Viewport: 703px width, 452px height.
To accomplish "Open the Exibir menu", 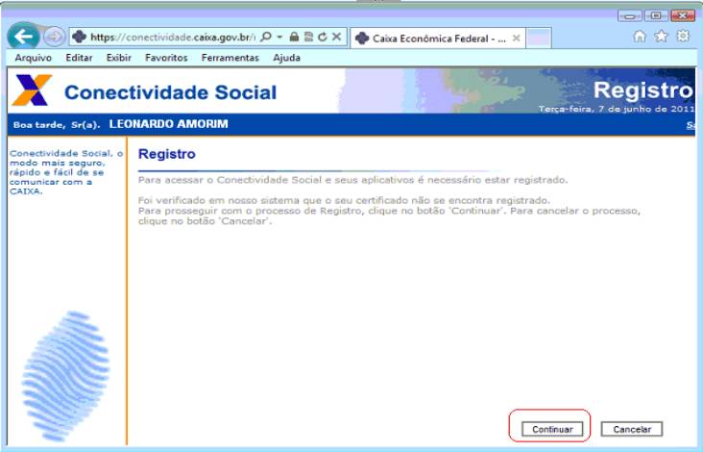I will (x=119, y=58).
